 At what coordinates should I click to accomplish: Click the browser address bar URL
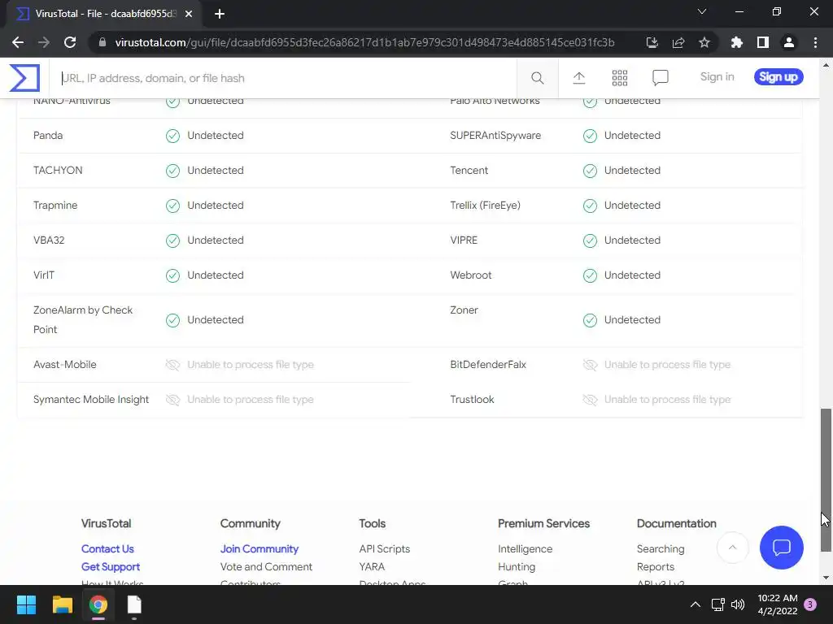point(364,42)
